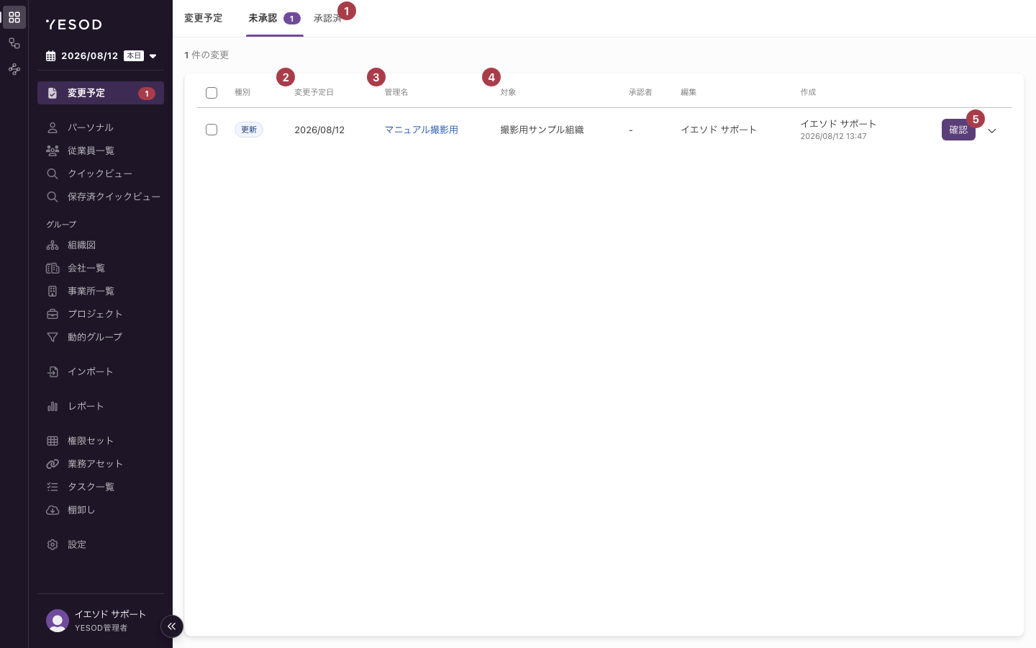Click the 2026/08/12 13:47 timestamp

pos(833,136)
